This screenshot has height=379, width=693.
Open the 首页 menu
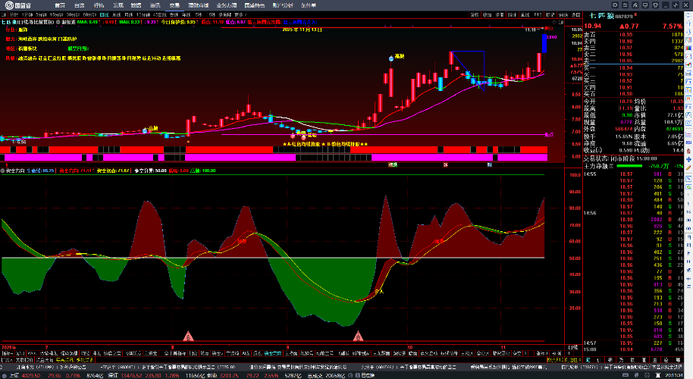(x=60, y=5)
